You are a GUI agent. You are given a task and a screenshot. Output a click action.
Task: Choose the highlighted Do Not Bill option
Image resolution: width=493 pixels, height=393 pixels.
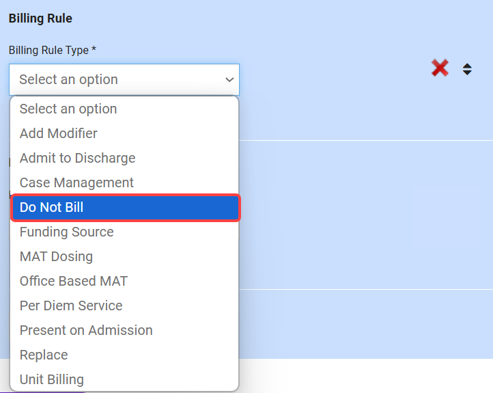[52, 207]
